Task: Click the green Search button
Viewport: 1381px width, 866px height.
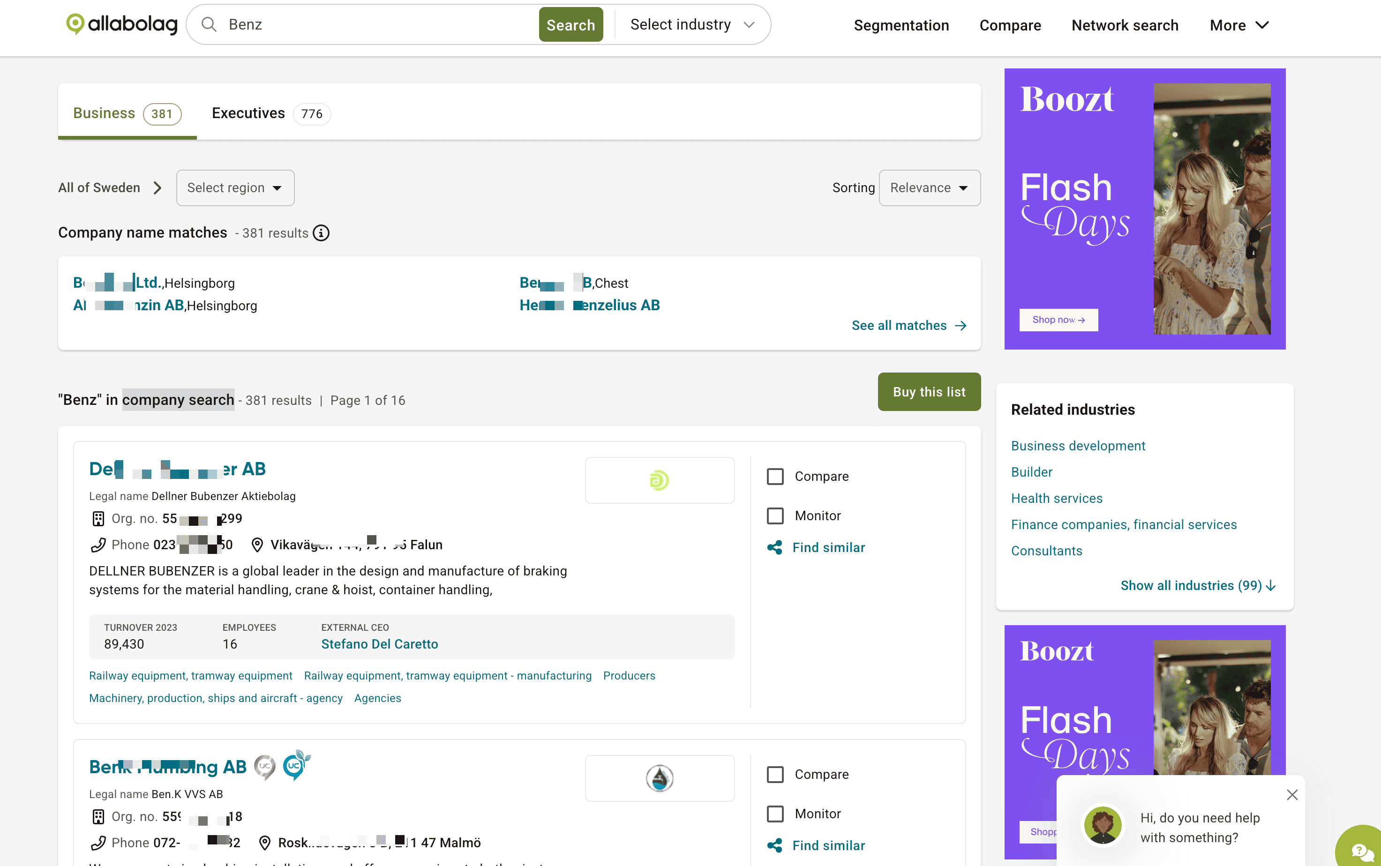Action: pyautogui.click(x=570, y=25)
